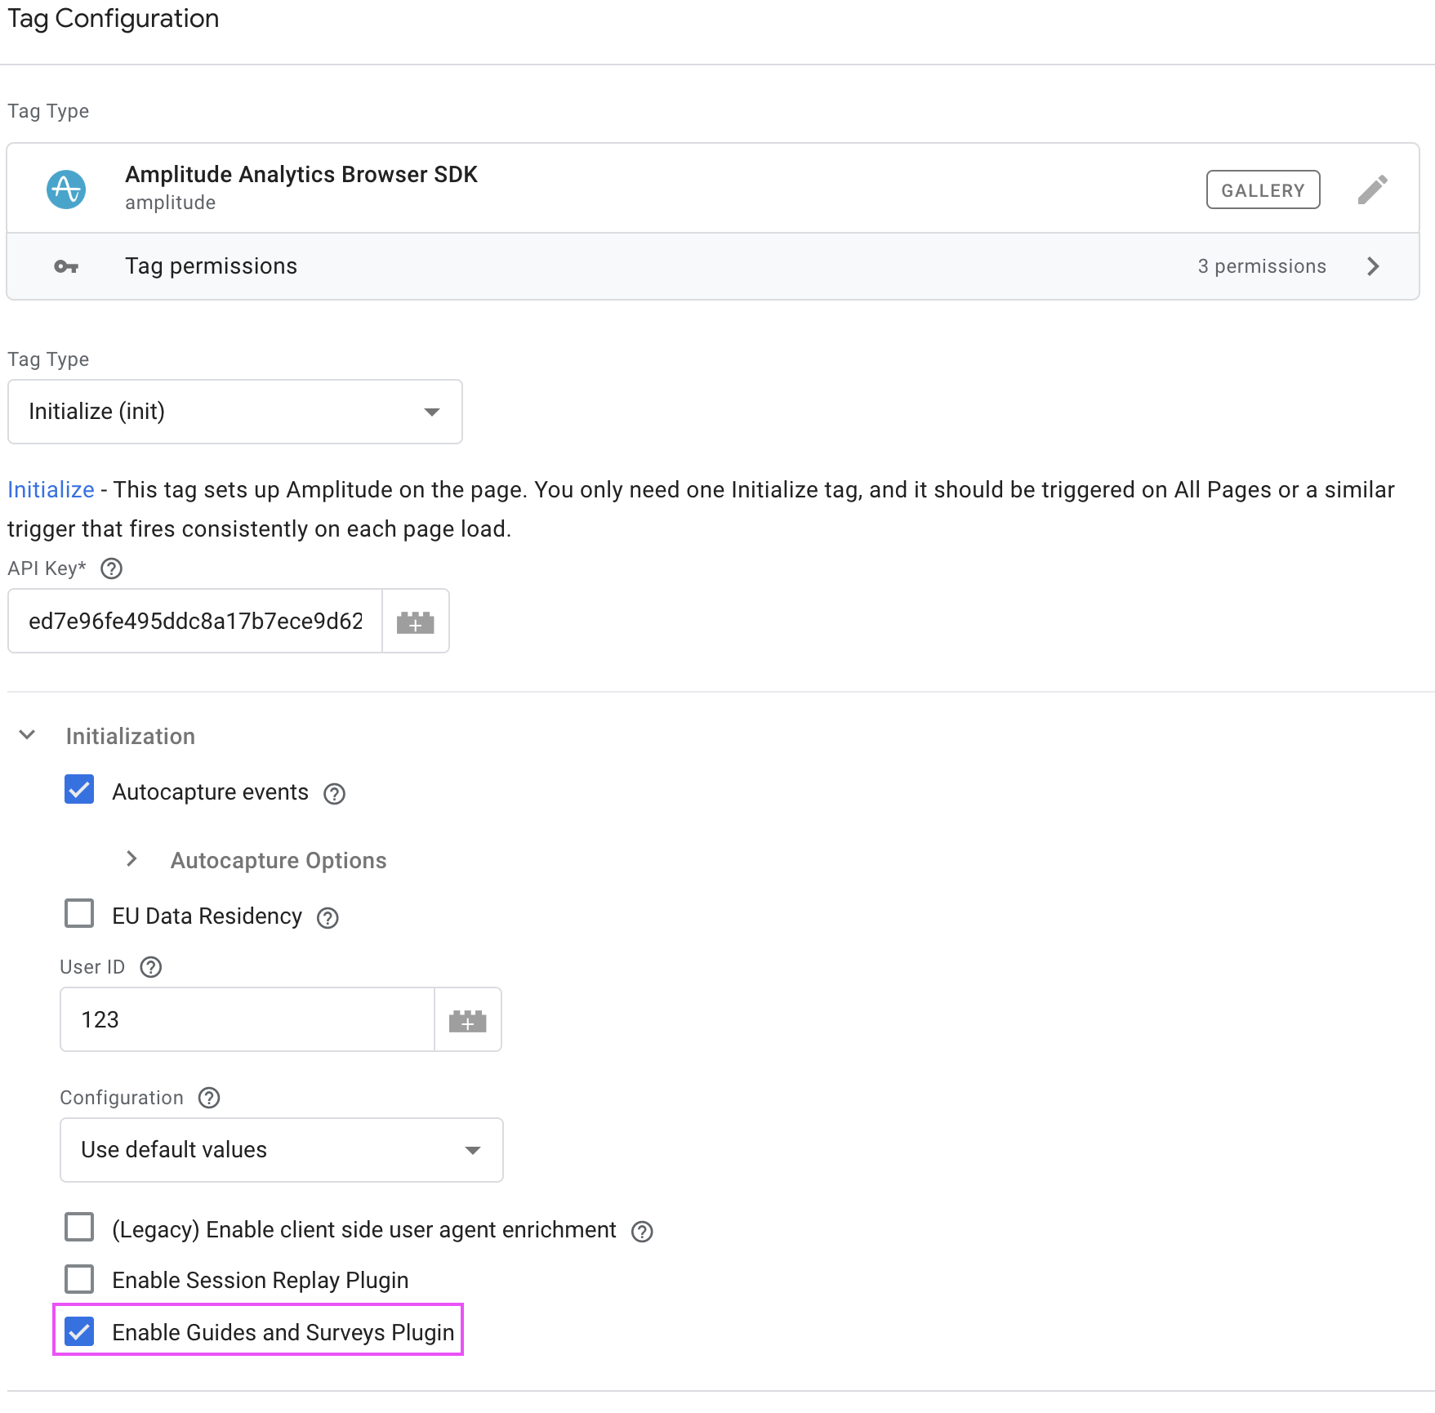This screenshot has height=1413, width=1435.
Task: Follow the Initialize hyperlink
Action: (x=50, y=489)
